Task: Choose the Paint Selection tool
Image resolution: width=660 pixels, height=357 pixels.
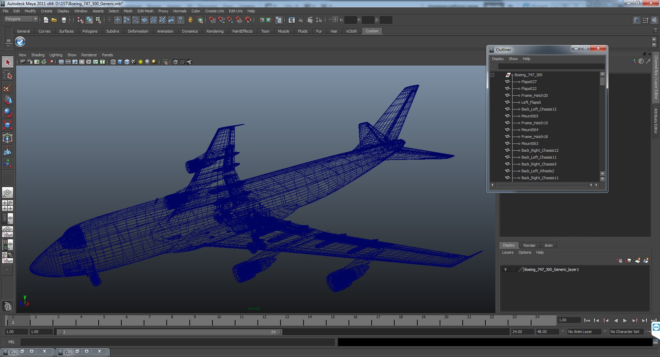Action: coord(8,88)
